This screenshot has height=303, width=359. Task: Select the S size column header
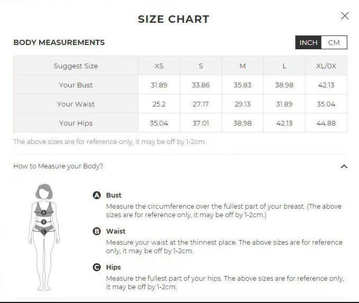[201, 66]
